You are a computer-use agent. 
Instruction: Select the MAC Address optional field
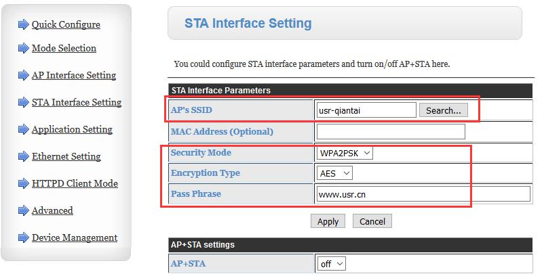(391, 132)
